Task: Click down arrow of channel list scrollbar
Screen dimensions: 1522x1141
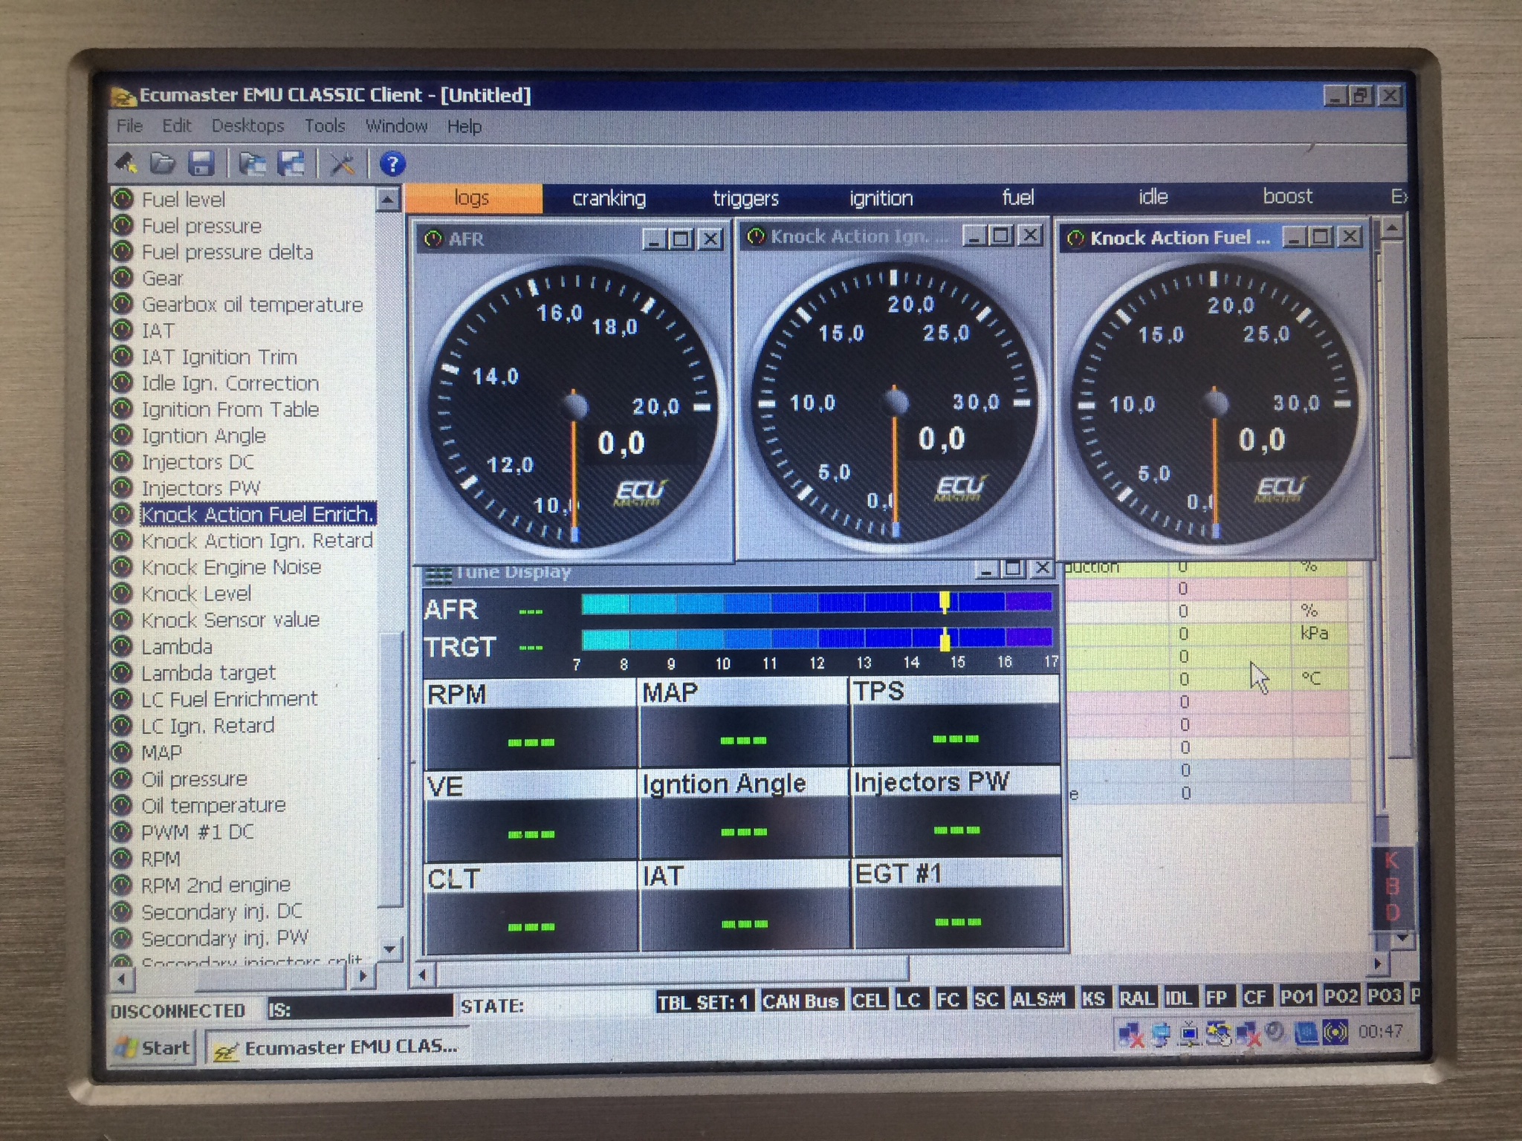Action: coord(389,949)
